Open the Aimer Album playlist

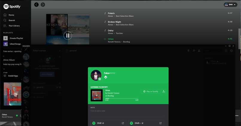[x=9, y=60]
